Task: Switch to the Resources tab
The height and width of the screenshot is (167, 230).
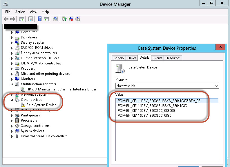Action: (x=173, y=58)
